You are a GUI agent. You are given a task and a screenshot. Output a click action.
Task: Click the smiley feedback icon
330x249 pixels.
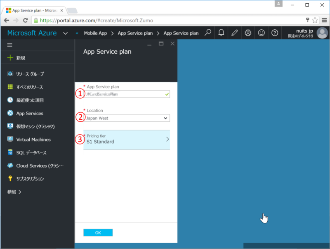point(261,33)
